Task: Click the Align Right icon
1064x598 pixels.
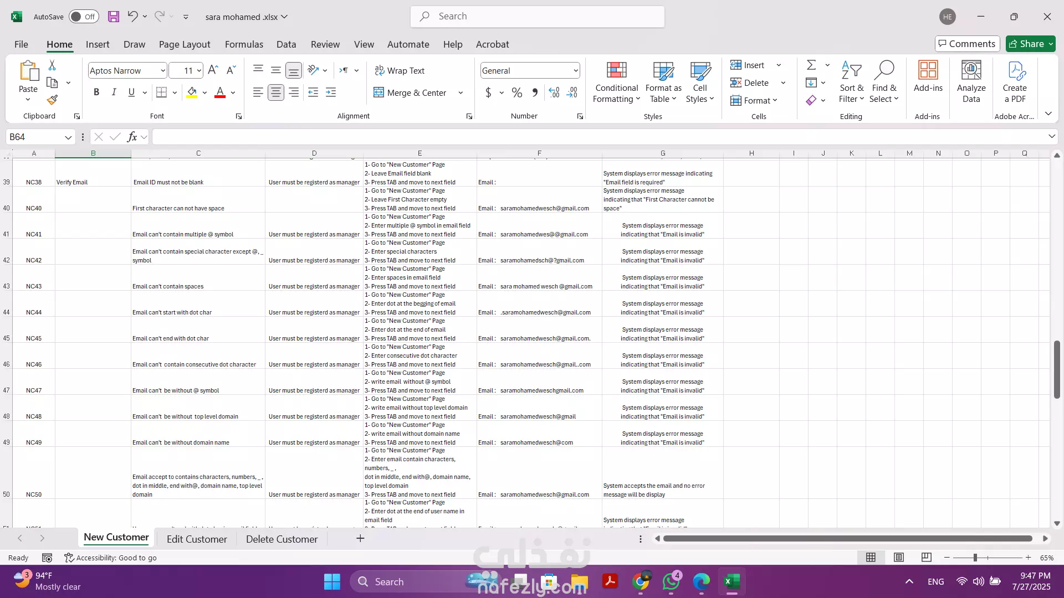Action: pyautogui.click(x=294, y=92)
